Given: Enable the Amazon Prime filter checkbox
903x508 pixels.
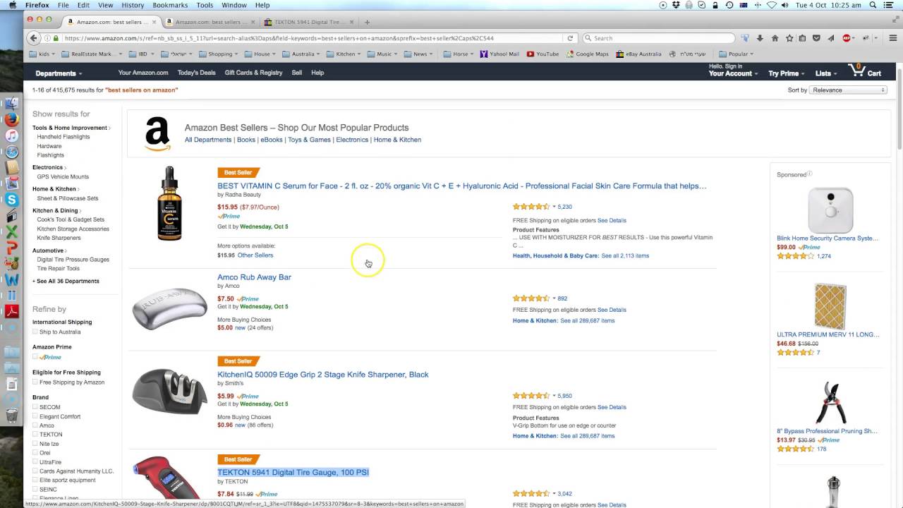Looking at the screenshot, I should coord(35,357).
